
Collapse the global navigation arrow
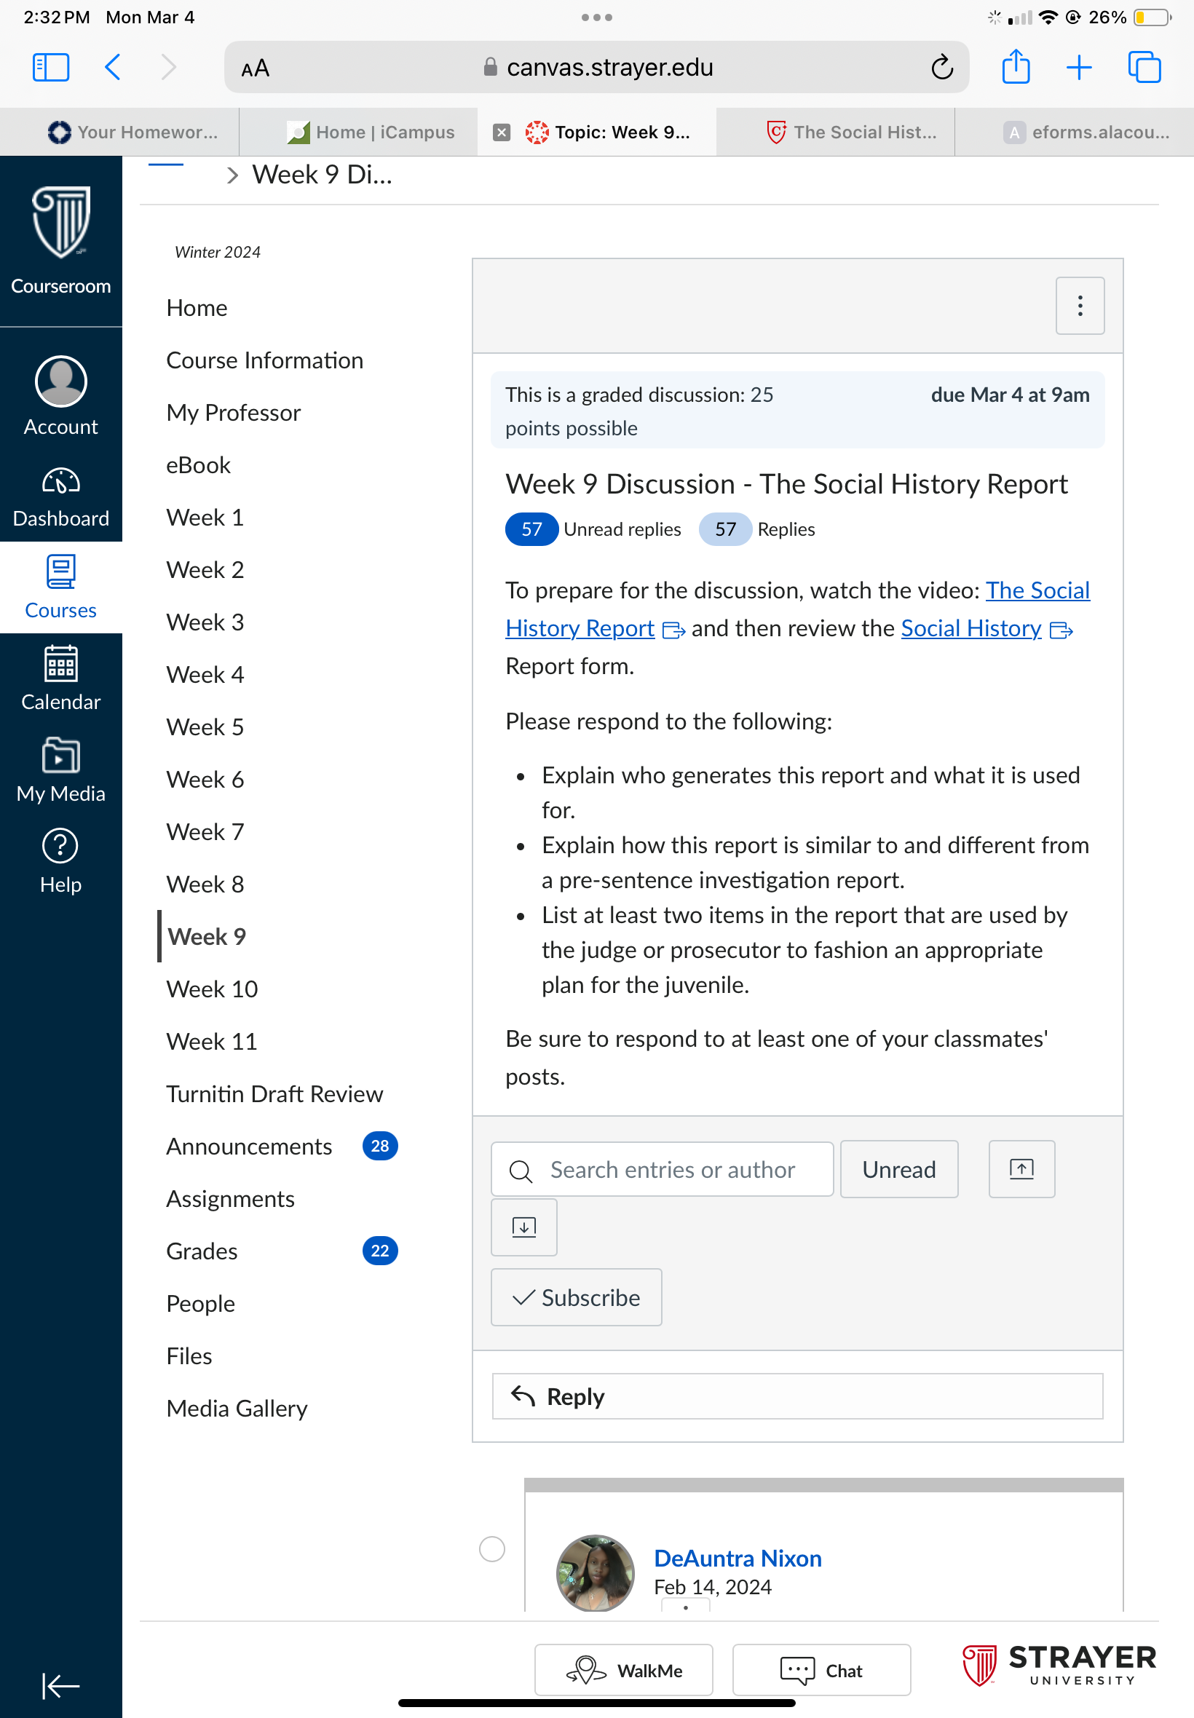click(x=60, y=1685)
